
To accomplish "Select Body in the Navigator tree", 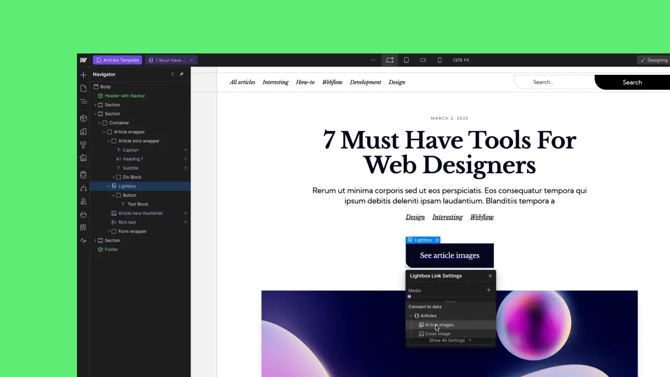I will 105,87.
